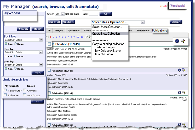Viewport: 195px width, 130px height.
Task: Click edit icon for Publication 197043
Action: coord(183,41)
